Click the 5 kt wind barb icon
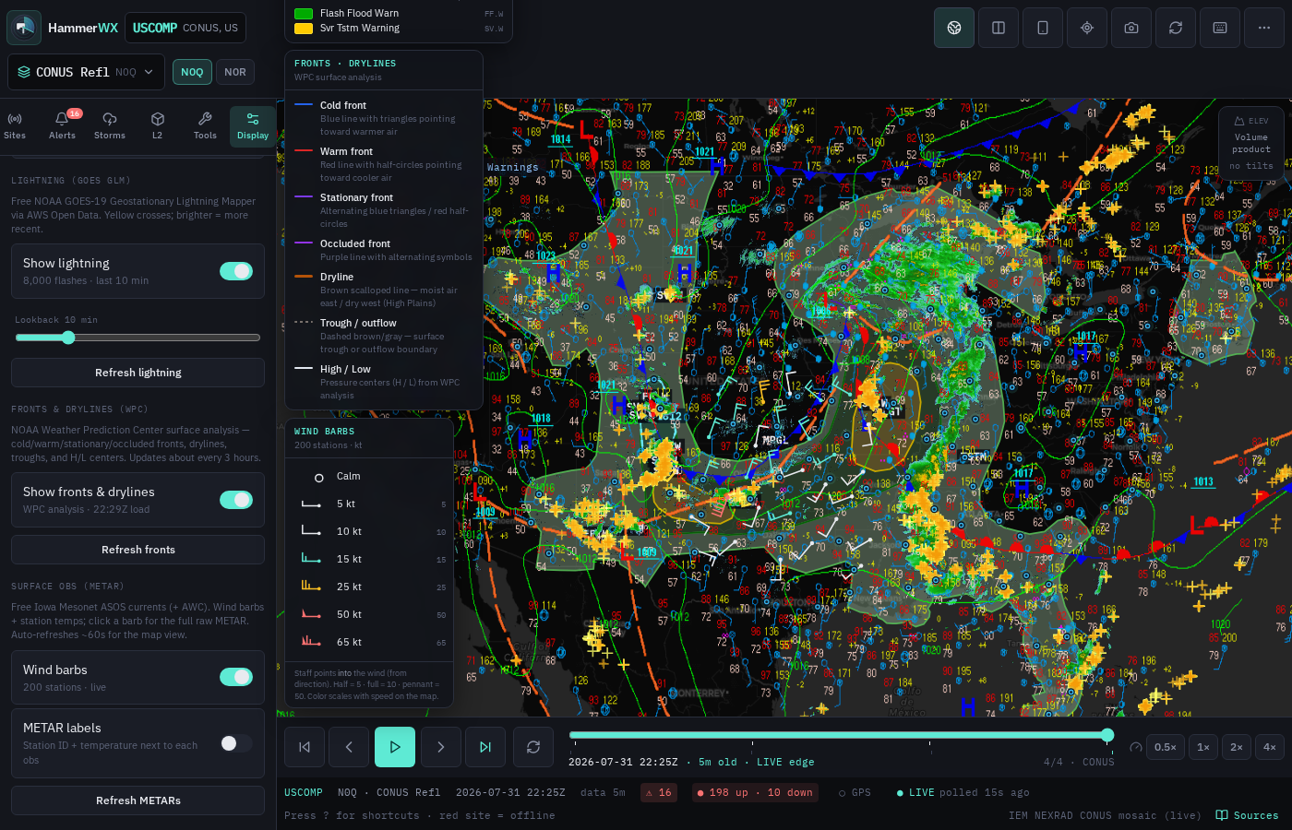The width and height of the screenshot is (1292, 830). click(311, 504)
